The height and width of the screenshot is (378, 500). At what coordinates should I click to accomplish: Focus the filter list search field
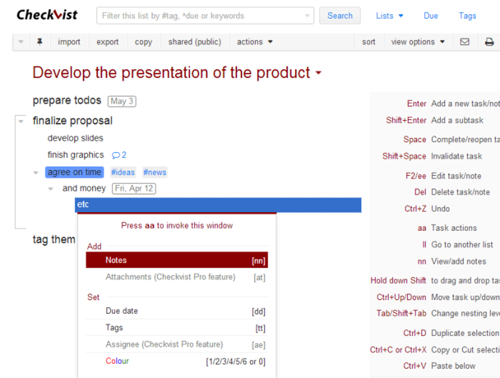click(x=201, y=16)
